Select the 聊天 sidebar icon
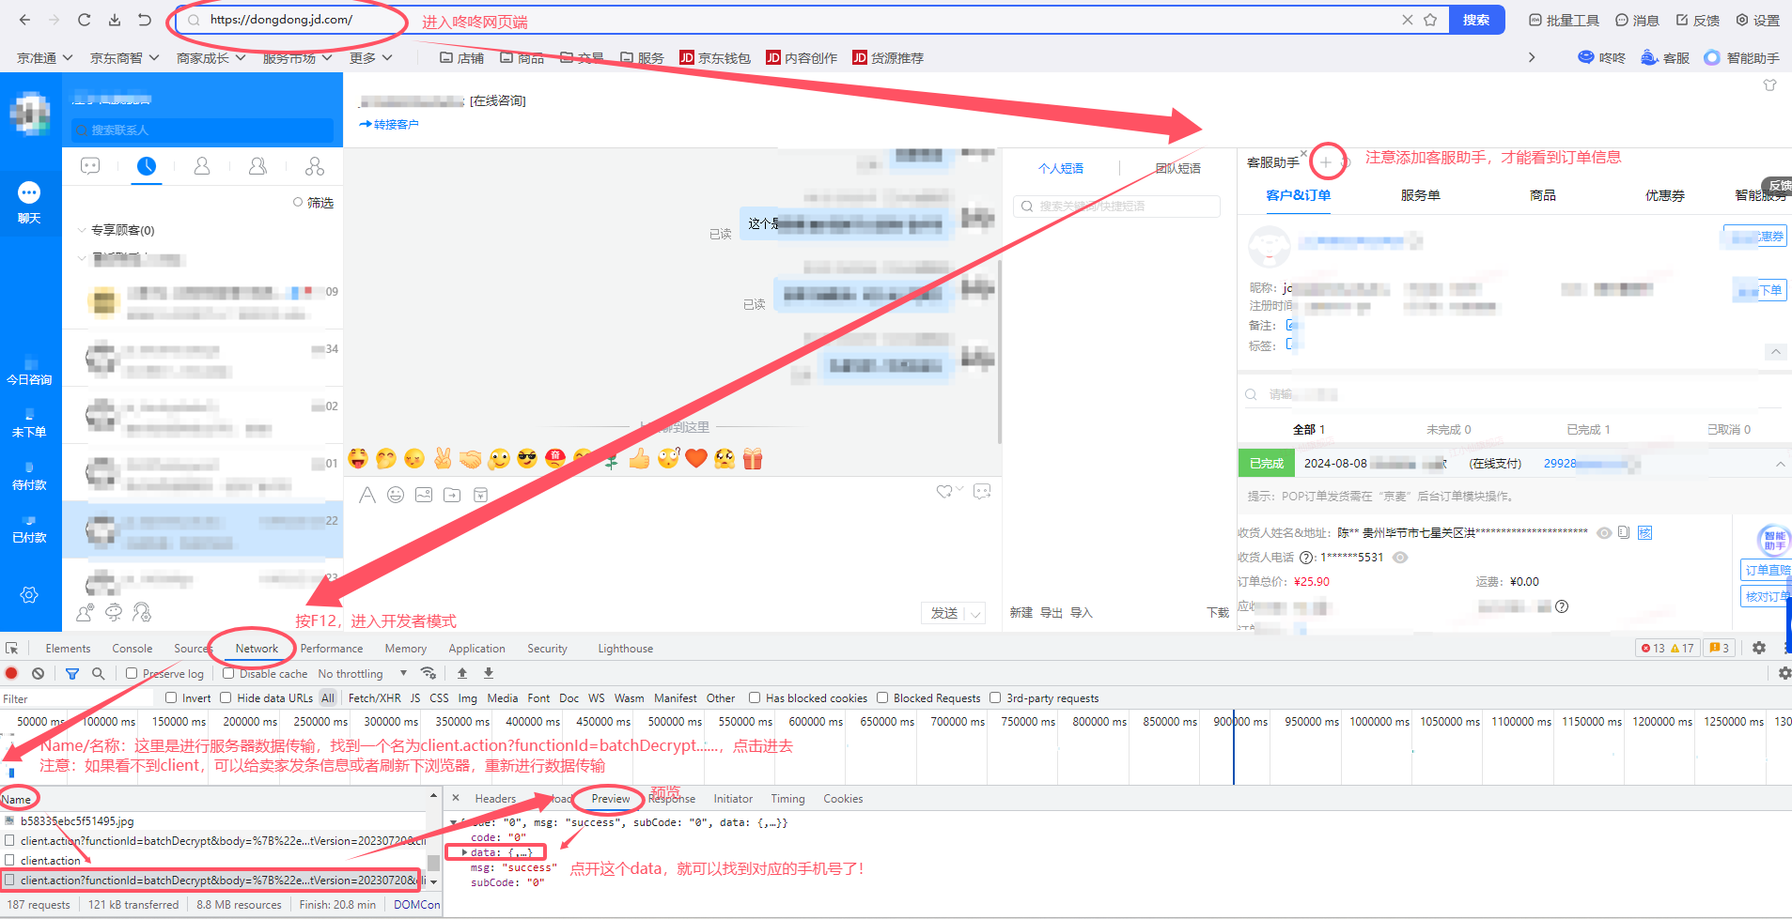 [x=29, y=202]
